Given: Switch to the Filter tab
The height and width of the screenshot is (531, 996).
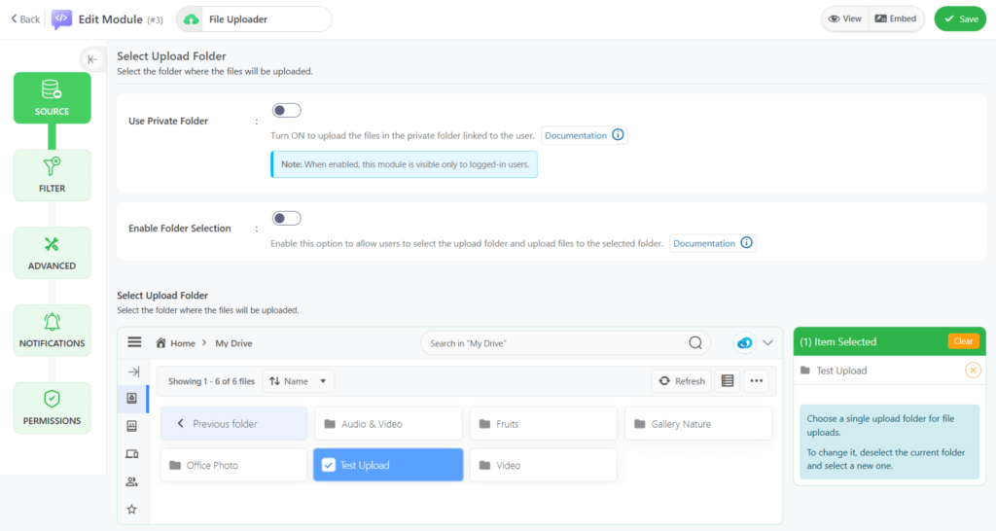Looking at the screenshot, I should 52,175.
